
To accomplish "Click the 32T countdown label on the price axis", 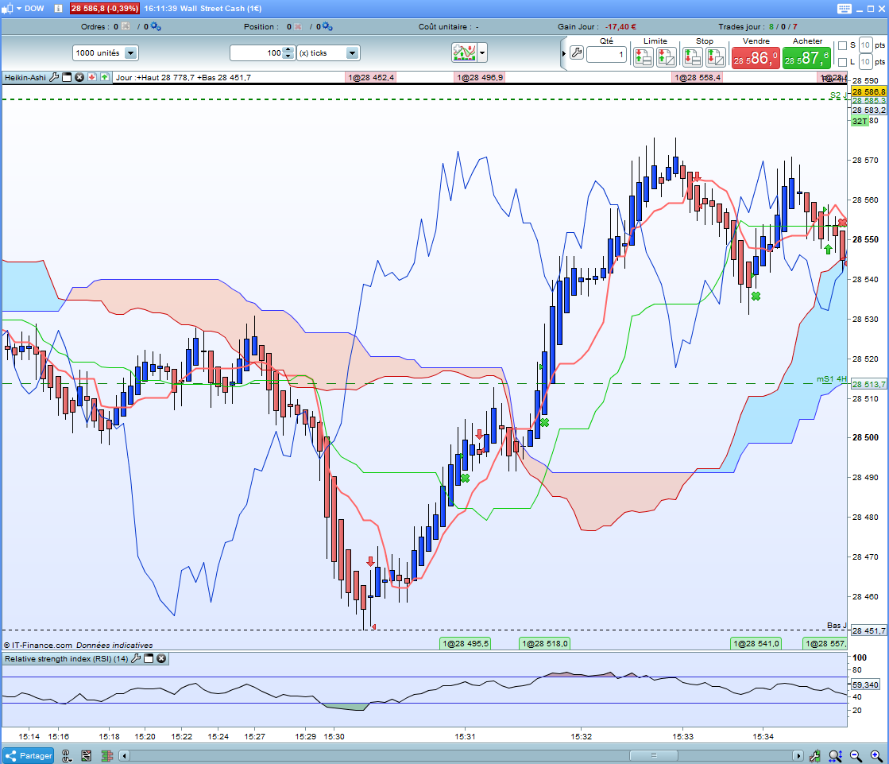I will (x=860, y=121).
